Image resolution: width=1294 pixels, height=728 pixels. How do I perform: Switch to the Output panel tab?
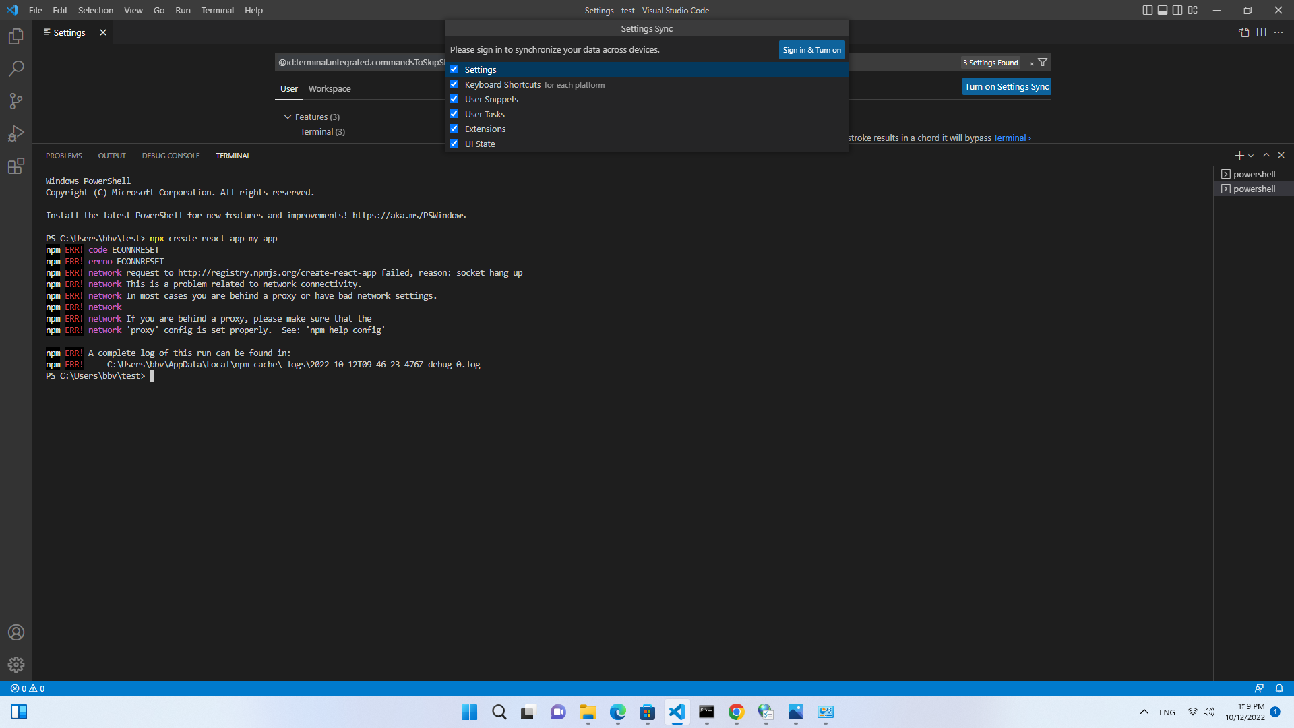[112, 156]
